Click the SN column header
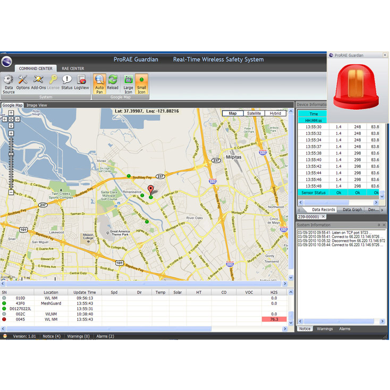Image resolution: width=390 pixels, height=390 pixels. point(17,292)
